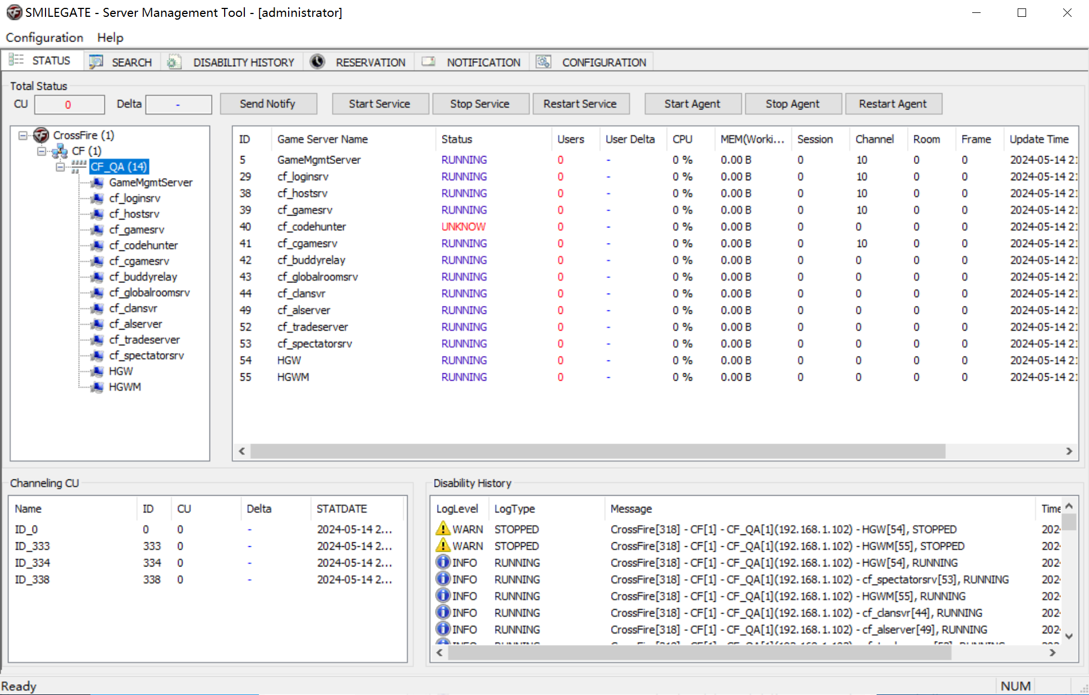Click the cf_buddyrelay tree icon
Viewport: 1089px width, 695px height.
[97, 277]
